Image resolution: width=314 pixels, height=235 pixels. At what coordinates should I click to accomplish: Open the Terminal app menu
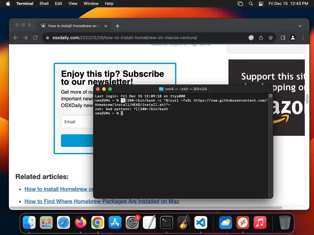pyautogui.click(x=25, y=3)
